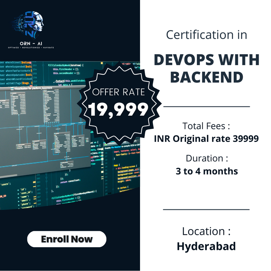
Task: Click the database schema diagram window
Action: tap(45, 129)
